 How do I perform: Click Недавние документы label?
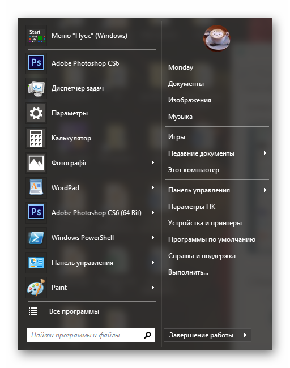click(x=201, y=153)
